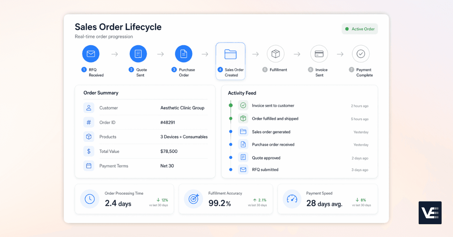
Task: Expand the arrow after Purchase Order
Action: coord(205,54)
